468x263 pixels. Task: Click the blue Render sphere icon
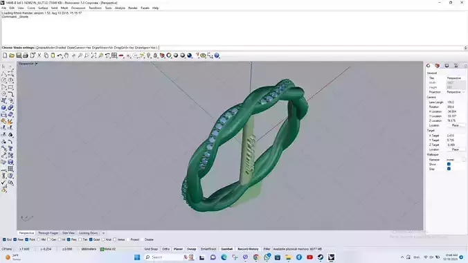[x=190, y=55]
